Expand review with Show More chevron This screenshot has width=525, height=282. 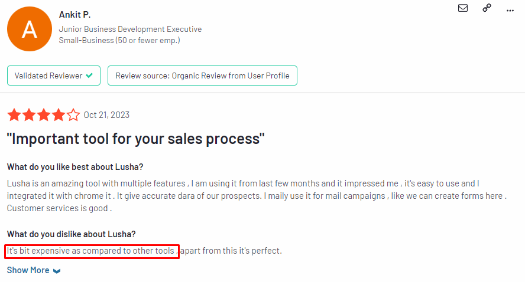coord(57,271)
